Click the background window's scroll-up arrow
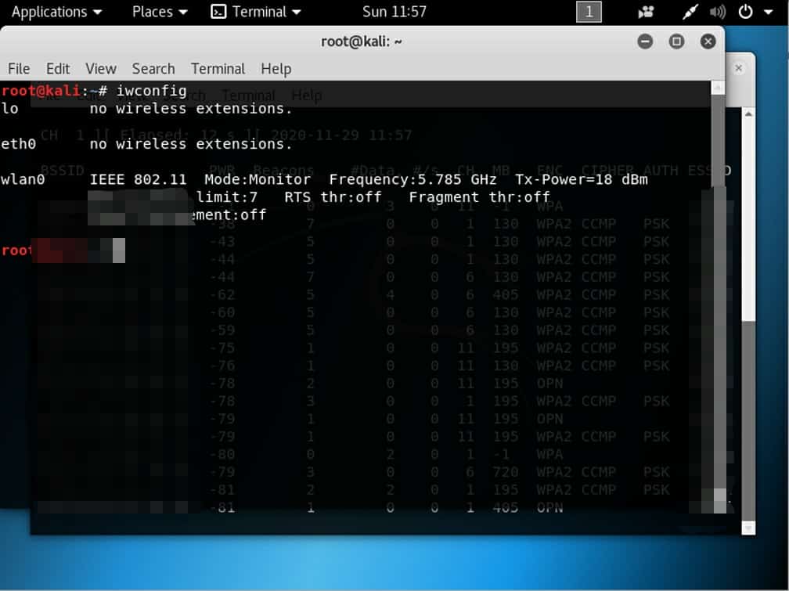Image resolution: width=789 pixels, height=591 pixels. coord(748,114)
